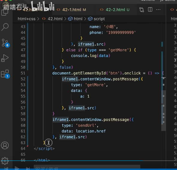Click 'false' keyword on line 50
The width and height of the screenshot is (177, 170).
[65, 67]
